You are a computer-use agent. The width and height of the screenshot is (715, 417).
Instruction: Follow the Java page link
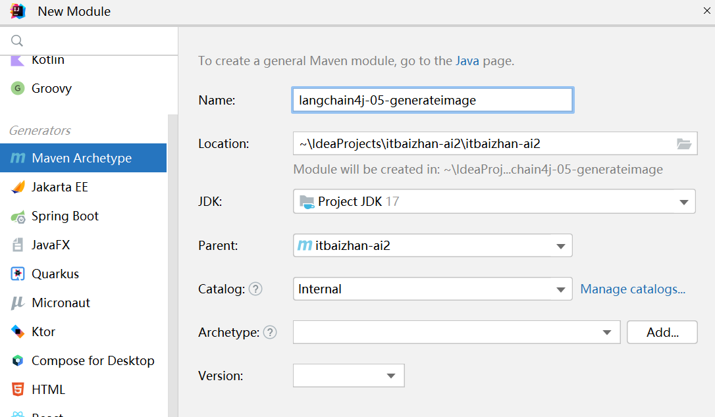pos(467,61)
